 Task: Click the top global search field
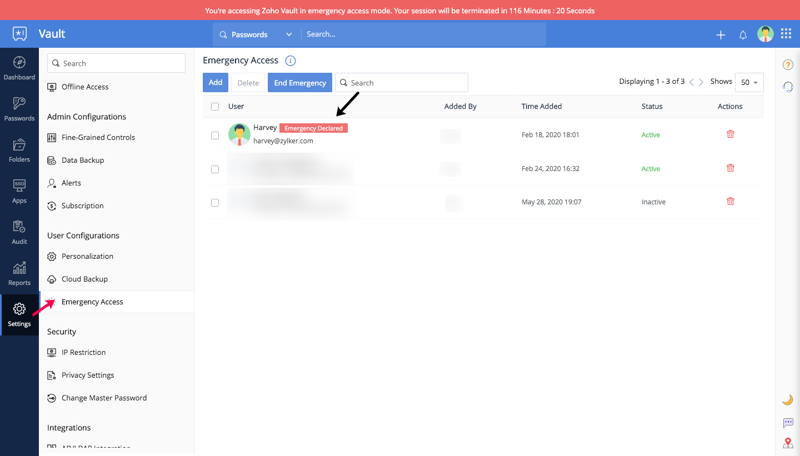tap(423, 34)
